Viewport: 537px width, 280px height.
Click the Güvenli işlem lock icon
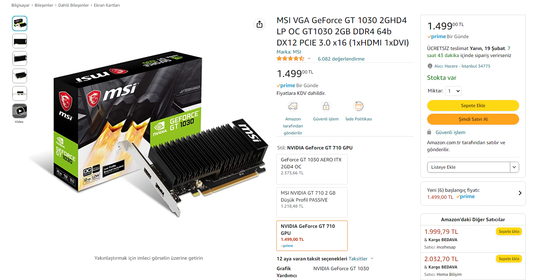pos(326,106)
